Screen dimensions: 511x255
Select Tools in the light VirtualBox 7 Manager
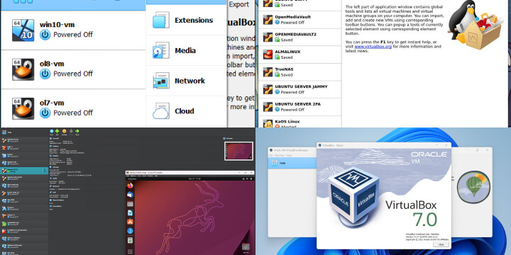click(x=292, y=163)
